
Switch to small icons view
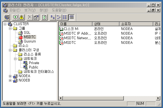59,17
